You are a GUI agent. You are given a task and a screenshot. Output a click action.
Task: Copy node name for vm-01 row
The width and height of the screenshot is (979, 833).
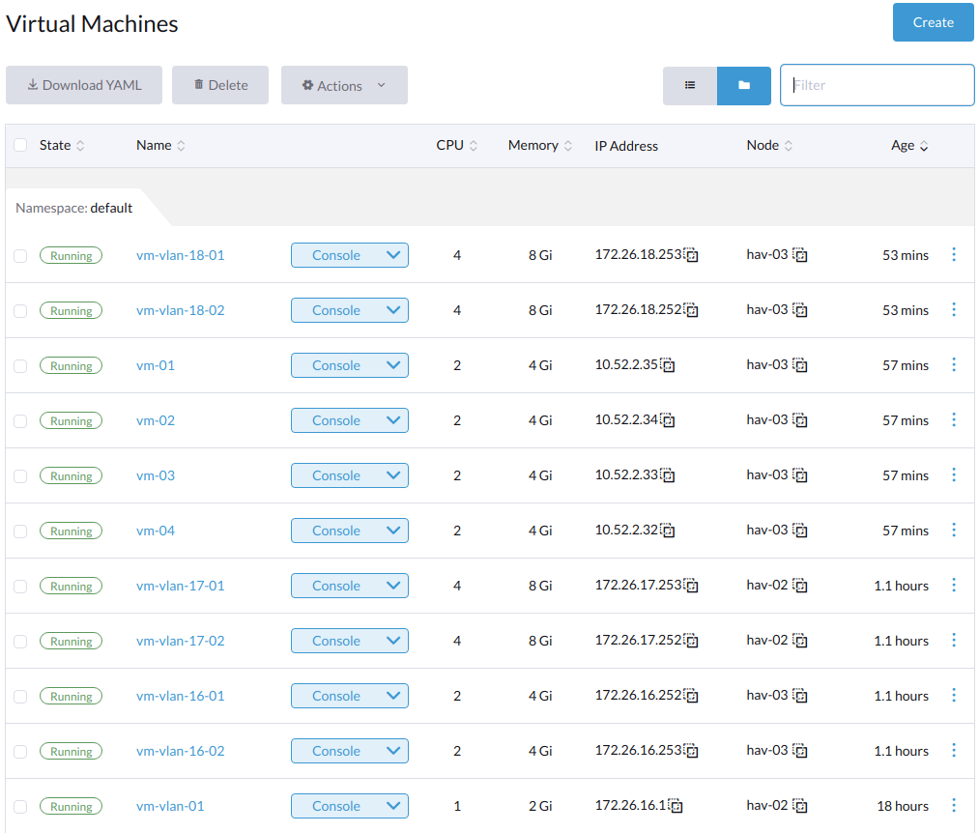800,365
